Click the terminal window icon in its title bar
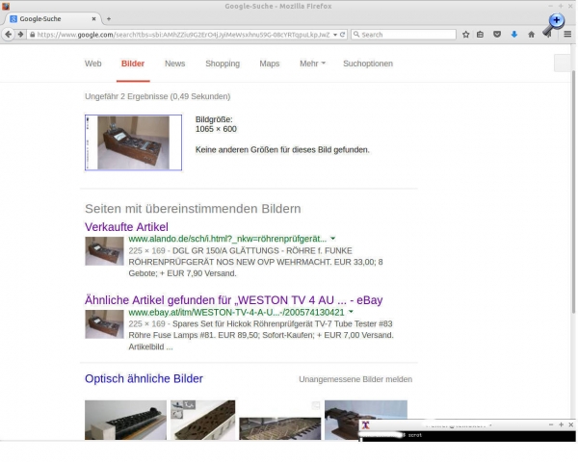This screenshot has height=462, width=578. (365, 424)
